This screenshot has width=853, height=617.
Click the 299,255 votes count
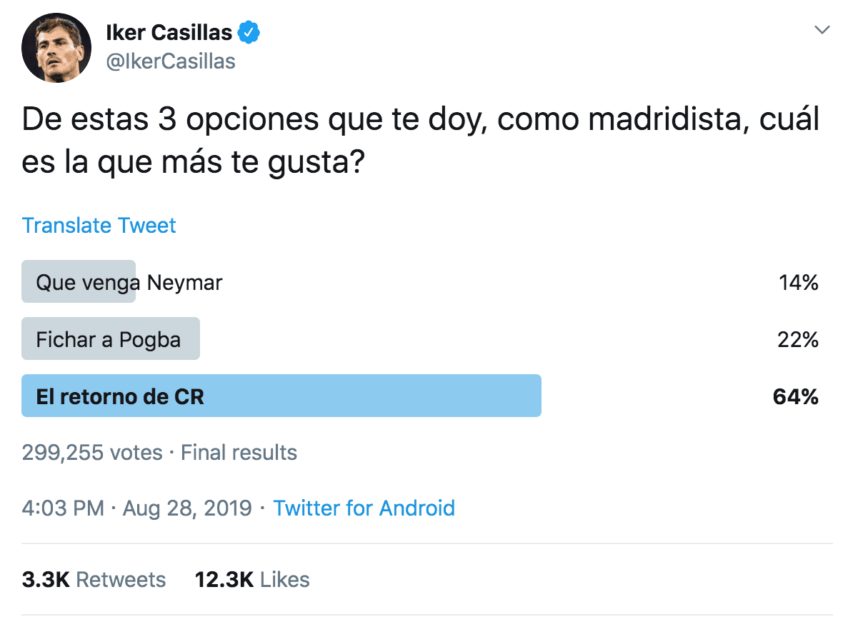tap(92, 453)
